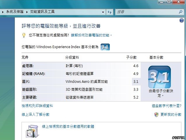Maximize the window
Image resolution: width=186 pixels, height=140 pixels.
(169, 2)
